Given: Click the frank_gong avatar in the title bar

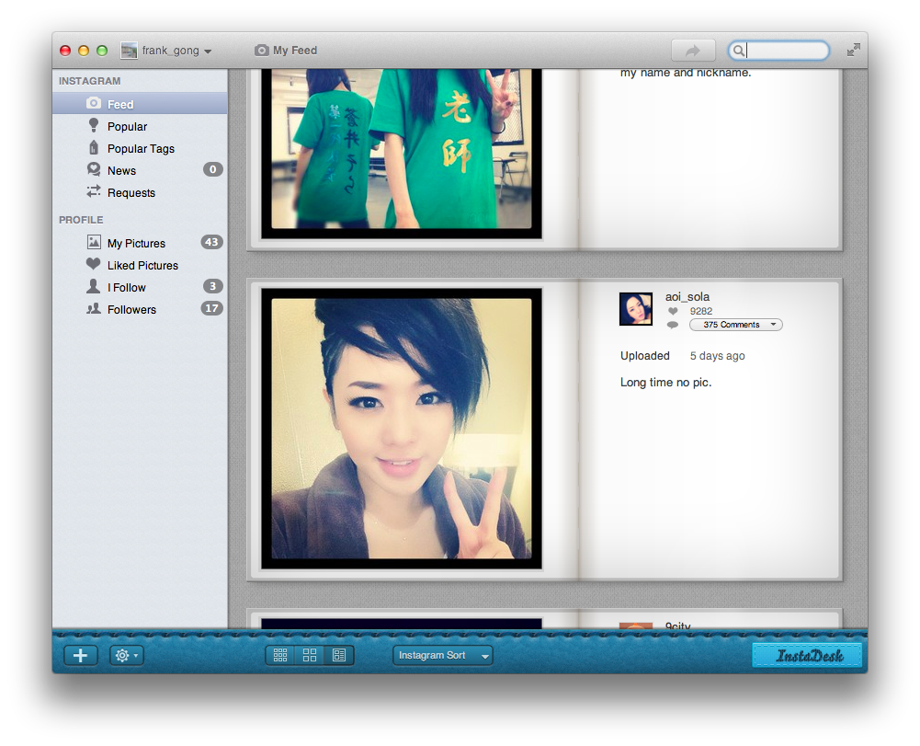Looking at the screenshot, I should (x=129, y=51).
